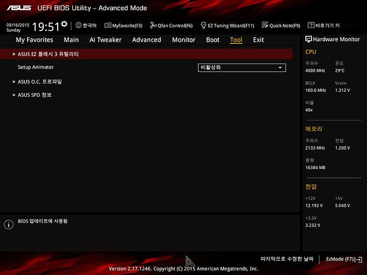Click the MyFavorite(F3) list icon
The width and height of the screenshot is (367, 275).
(x=108, y=25)
